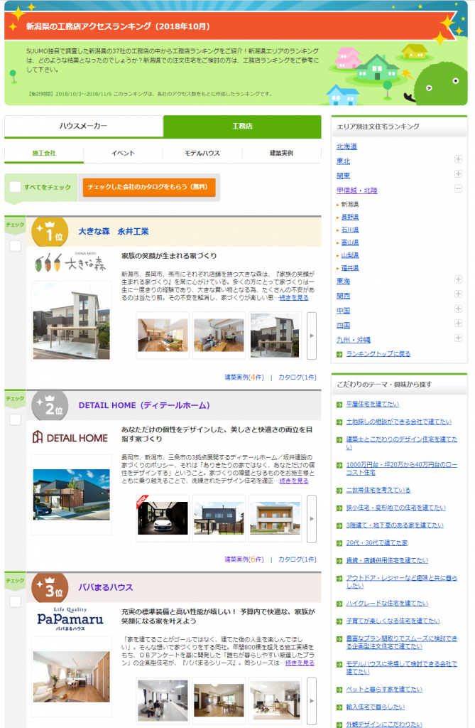Image resolution: width=475 pixels, height=728 pixels.
Task: Open the モデルハウス sub-tab
Action: pyautogui.click(x=202, y=154)
